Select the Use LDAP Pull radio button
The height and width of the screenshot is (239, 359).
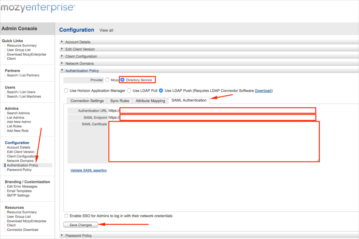point(129,91)
